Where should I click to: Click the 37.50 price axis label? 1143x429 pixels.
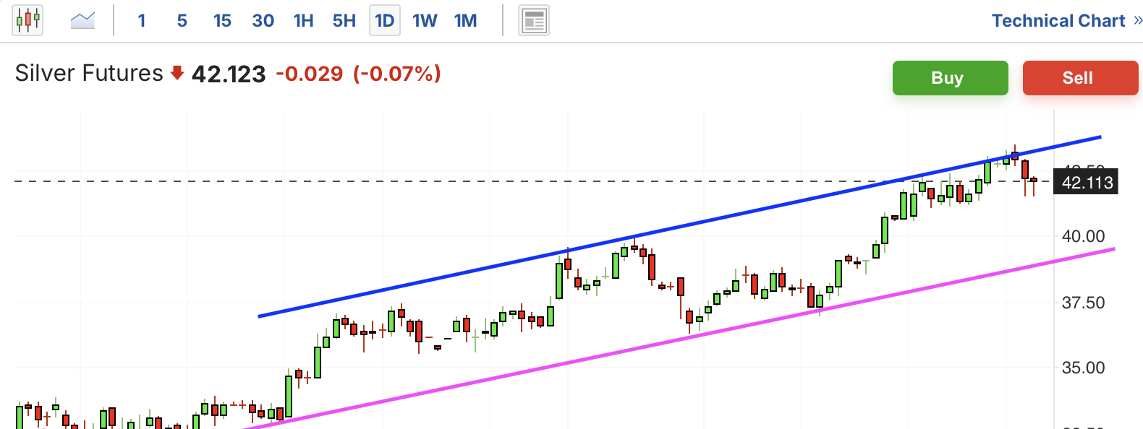pos(1083,303)
